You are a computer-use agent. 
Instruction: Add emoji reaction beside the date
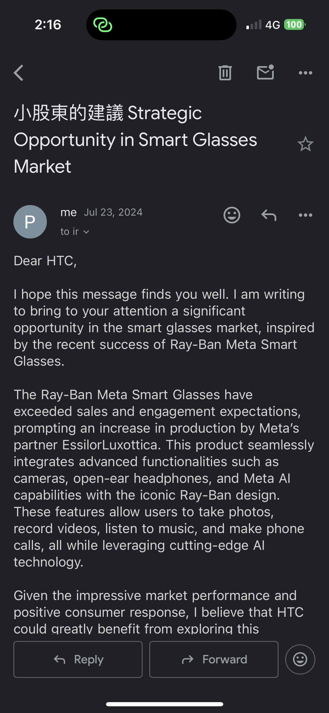232,215
